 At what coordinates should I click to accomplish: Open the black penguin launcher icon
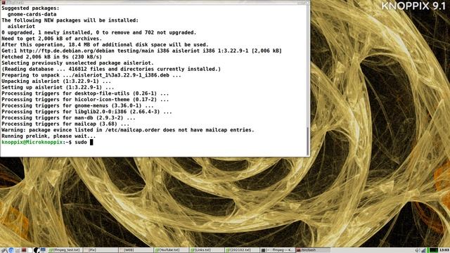point(36,250)
